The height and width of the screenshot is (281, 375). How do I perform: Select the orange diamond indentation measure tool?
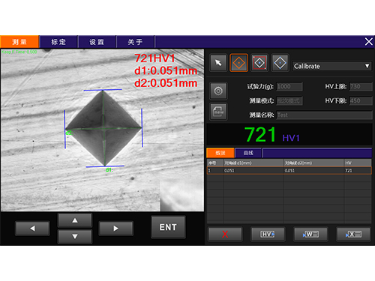tap(238, 63)
